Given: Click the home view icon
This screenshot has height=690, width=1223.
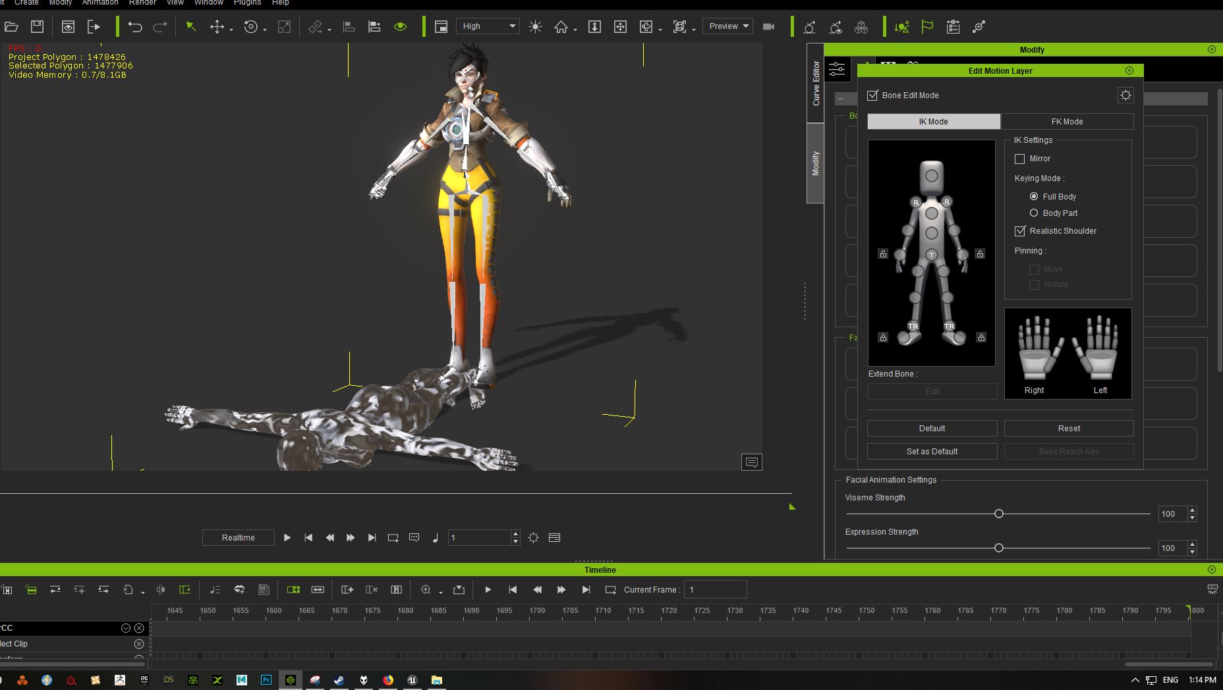Looking at the screenshot, I should pyautogui.click(x=561, y=27).
